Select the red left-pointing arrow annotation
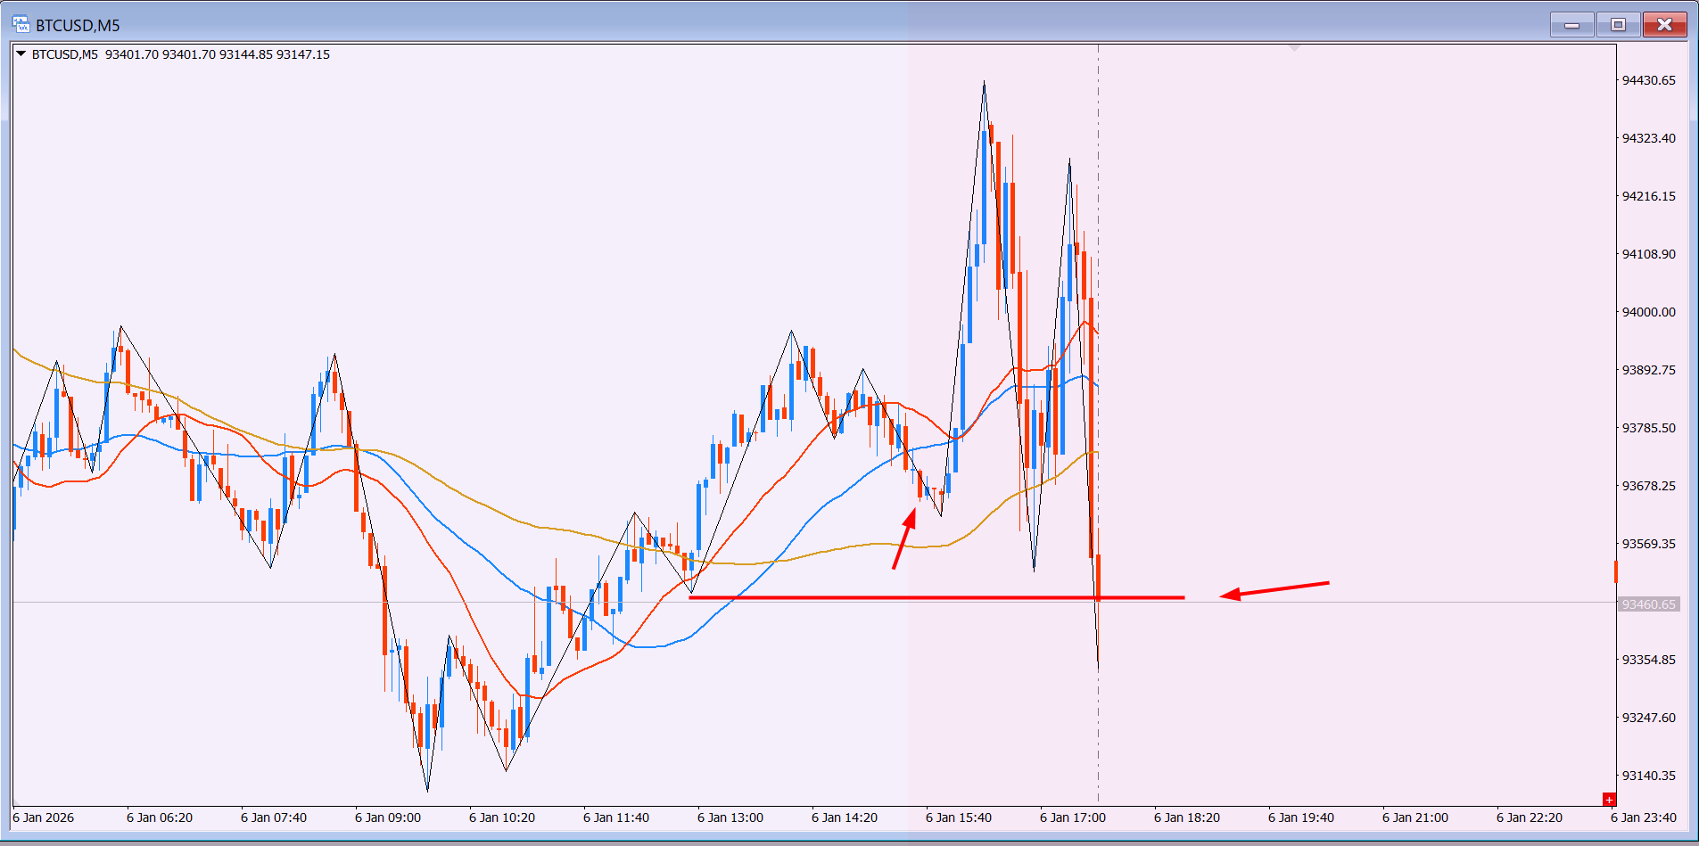Screen dimensions: 1699x846 click(x=1274, y=590)
